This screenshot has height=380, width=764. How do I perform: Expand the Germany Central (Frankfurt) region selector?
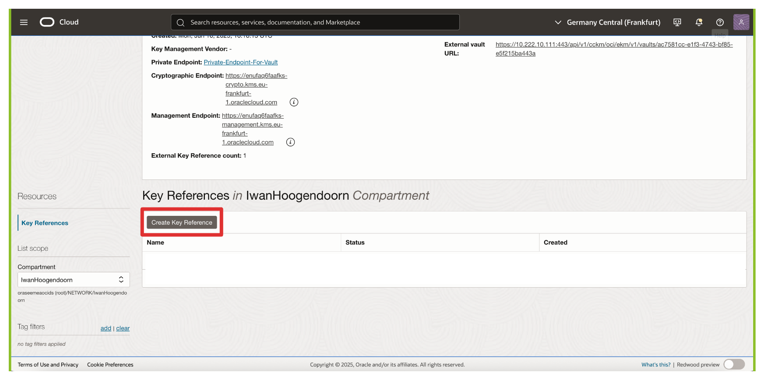pos(607,22)
